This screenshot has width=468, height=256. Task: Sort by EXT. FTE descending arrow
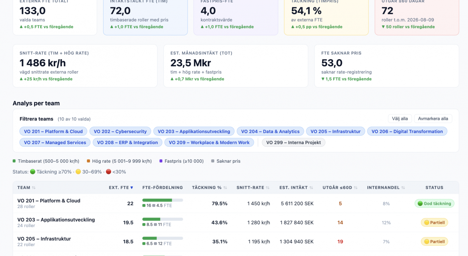click(132, 188)
